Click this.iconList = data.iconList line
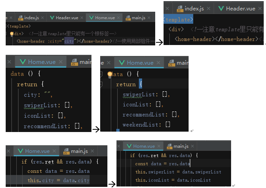Viewport: 266px width, 188px height. tap(173, 180)
